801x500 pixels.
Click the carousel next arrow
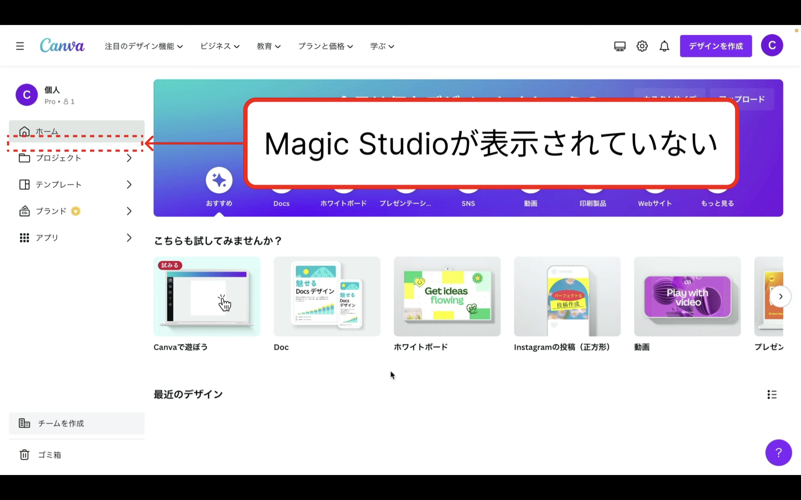pyautogui.click(x=780, y=296)
